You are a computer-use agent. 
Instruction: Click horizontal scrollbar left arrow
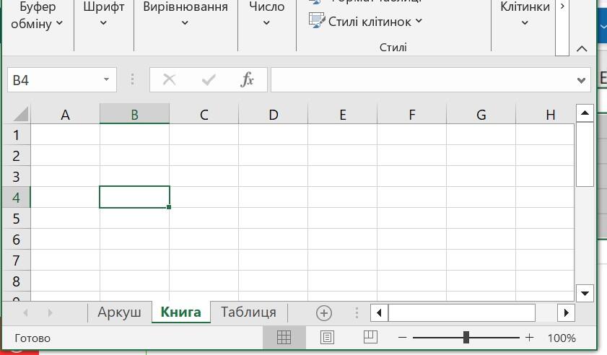tap(380, 313)
